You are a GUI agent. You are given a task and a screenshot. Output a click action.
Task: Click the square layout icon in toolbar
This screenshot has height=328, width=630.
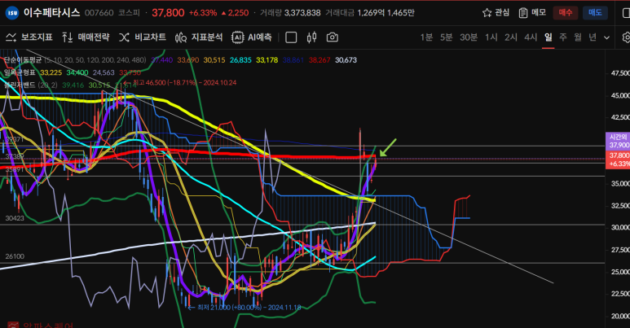point(291,37)
